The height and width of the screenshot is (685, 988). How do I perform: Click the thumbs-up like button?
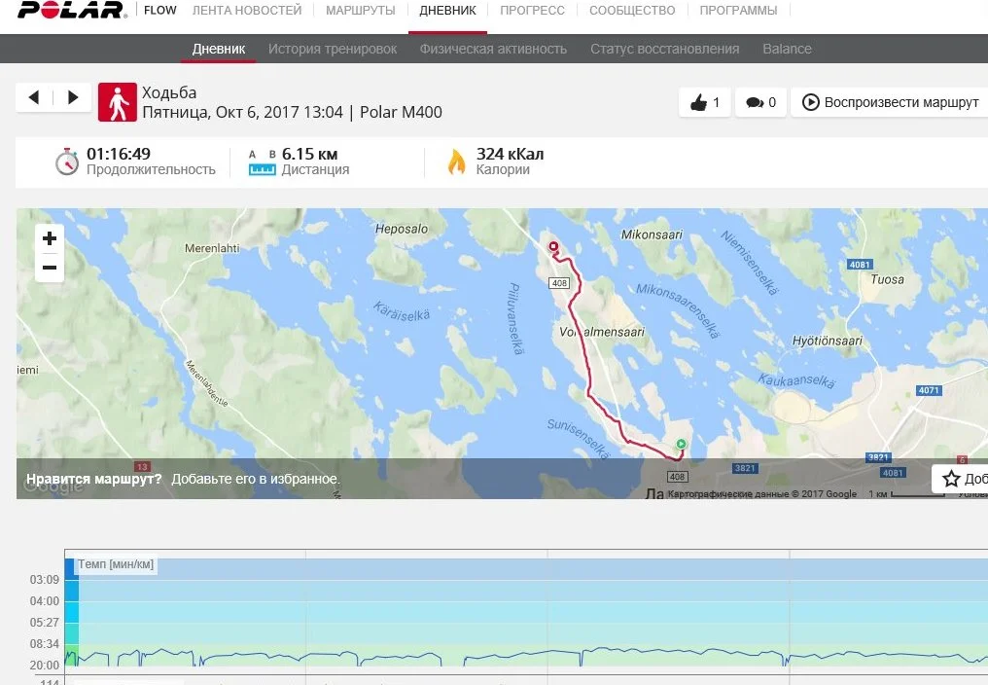click(x=704, y=102)
